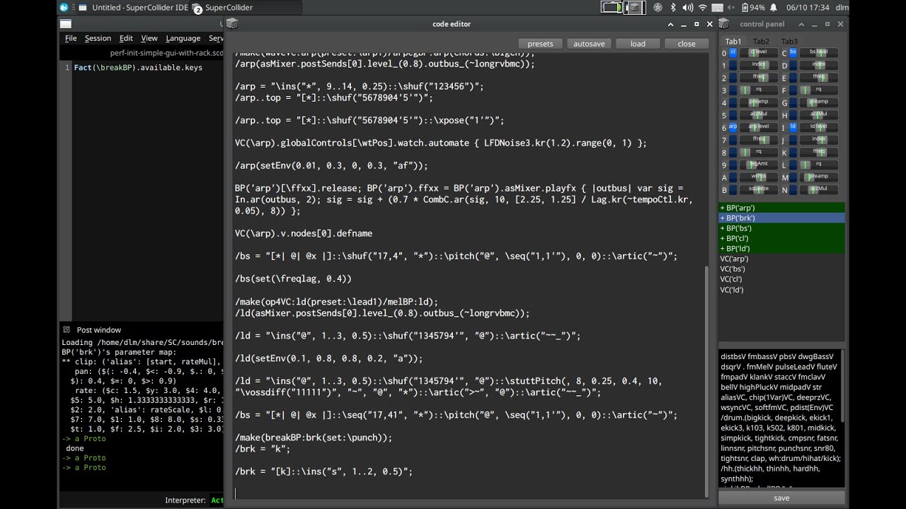
Task: Toggle the blue 'arp' button in row 6
Action: (733, 127)
